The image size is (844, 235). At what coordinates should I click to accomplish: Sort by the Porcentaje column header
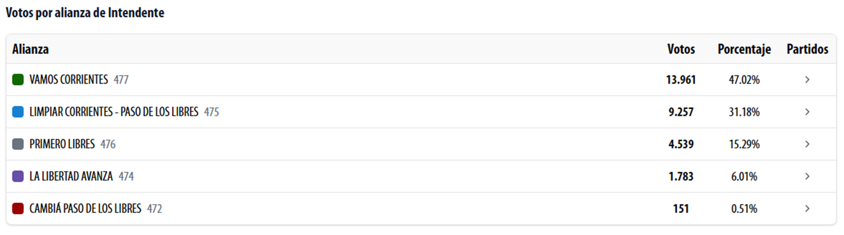(x=744, y=49)
